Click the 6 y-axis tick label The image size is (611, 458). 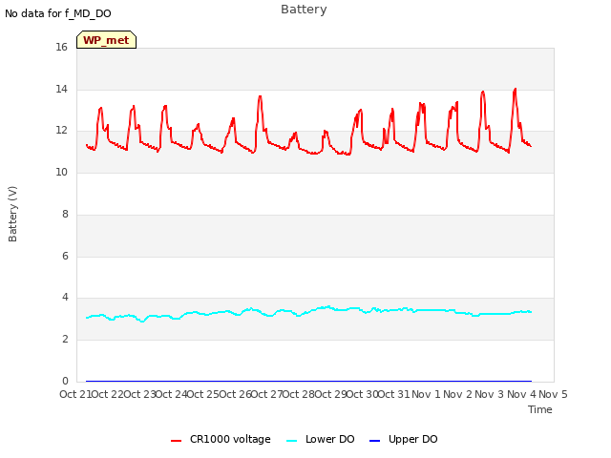click(65, 256)
